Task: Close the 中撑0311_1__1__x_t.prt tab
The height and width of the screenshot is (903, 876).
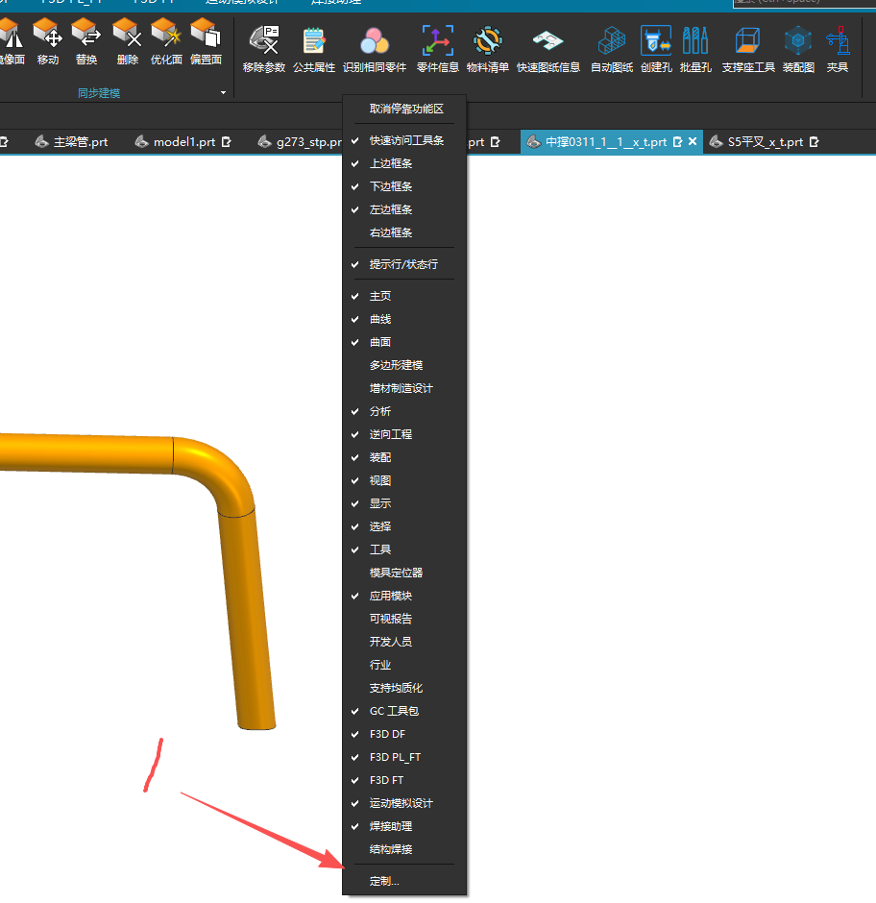Action: click(x=693, y=142)
